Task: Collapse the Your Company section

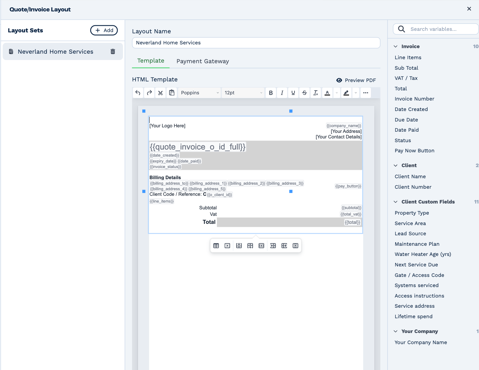Action: coord(396,331)
